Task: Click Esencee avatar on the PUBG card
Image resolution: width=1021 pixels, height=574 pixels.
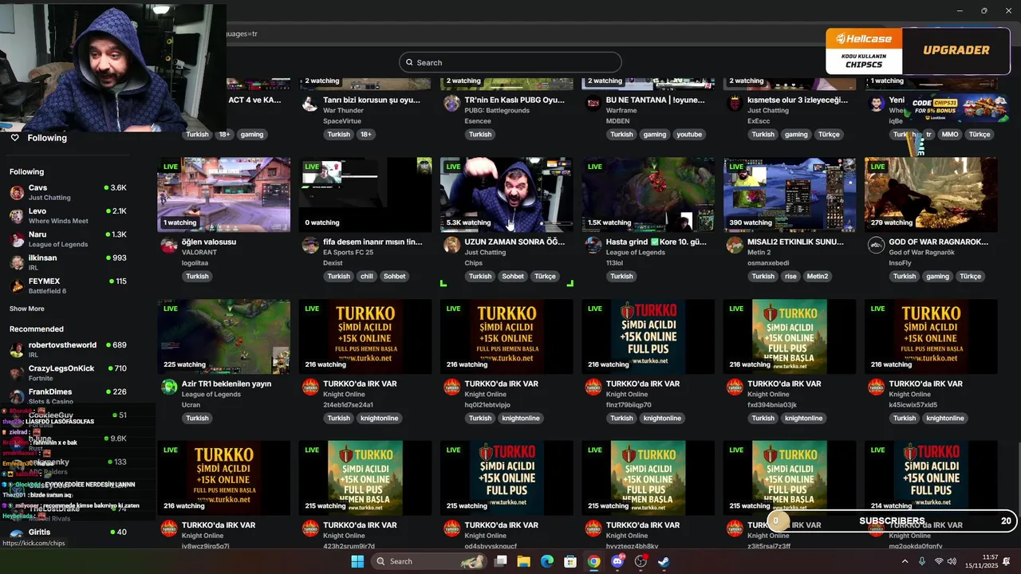Action: click(451, 104)
